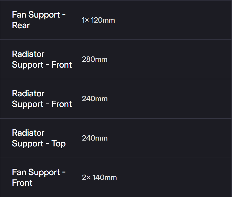Click the word "Top" in the radiator label
This screenshot has height=197, width=232.
click(x=59, y=144)
